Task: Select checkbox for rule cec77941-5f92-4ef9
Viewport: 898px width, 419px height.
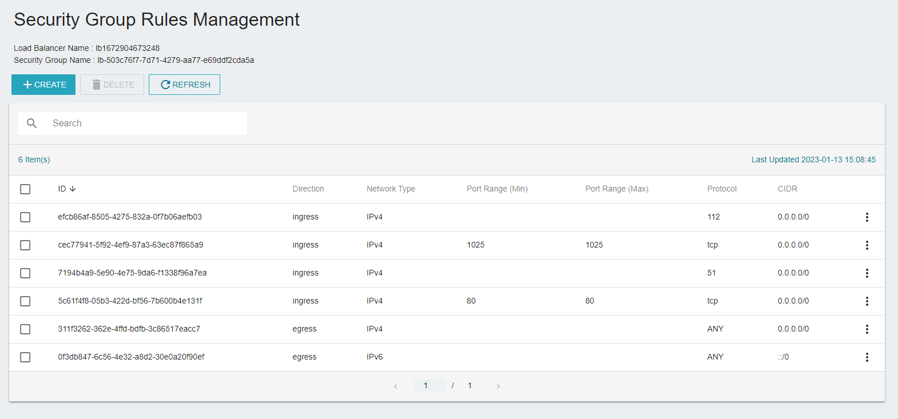Action: (25, 245)
